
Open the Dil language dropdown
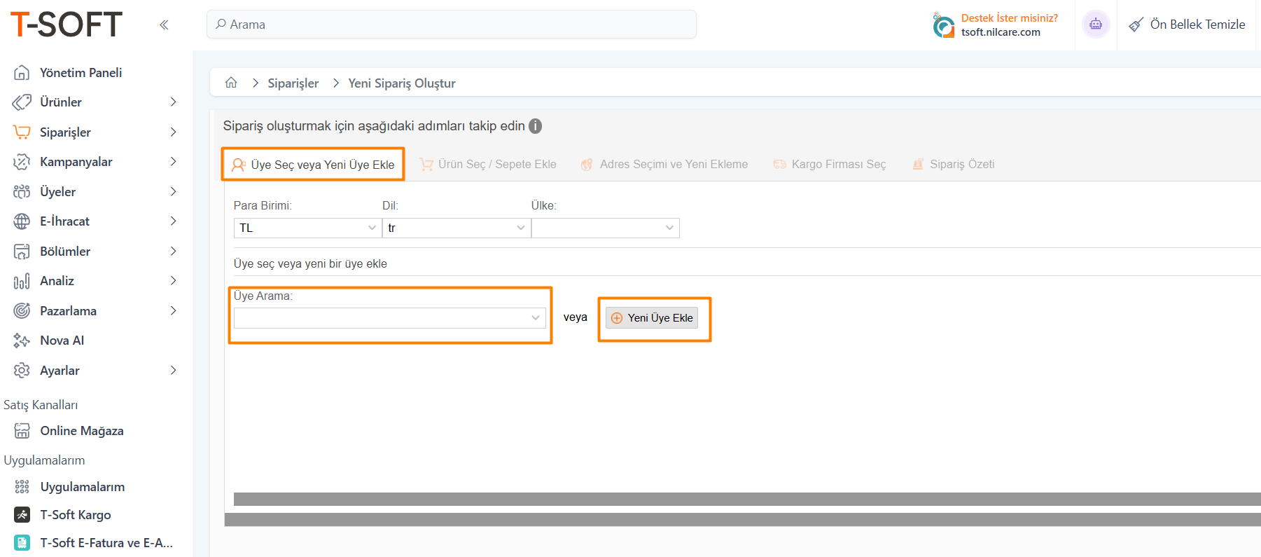456,228
